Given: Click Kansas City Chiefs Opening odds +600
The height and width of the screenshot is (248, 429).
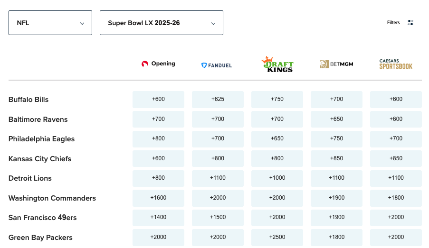Looking at the screenshot, I should (158, 159).
